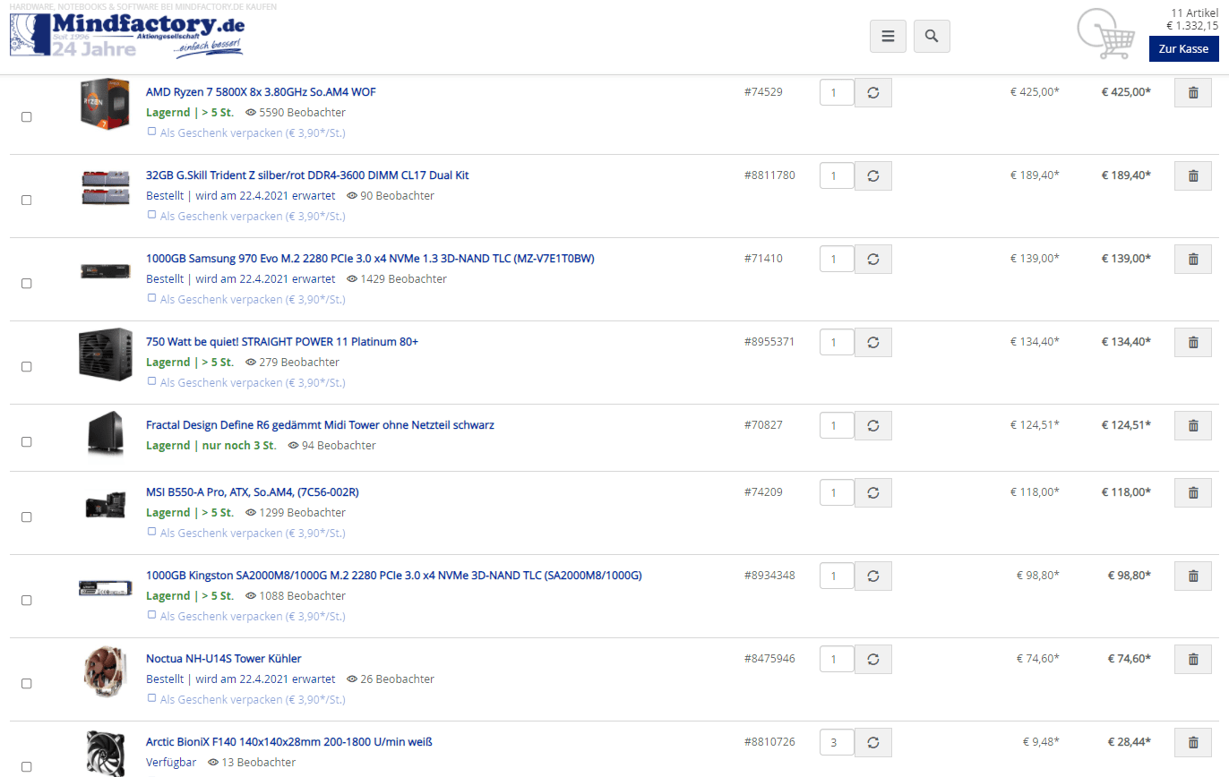Click the Noctua cooler thumbnail
This screenshot has width=1229, height=777.
click(x=106, y=671)
